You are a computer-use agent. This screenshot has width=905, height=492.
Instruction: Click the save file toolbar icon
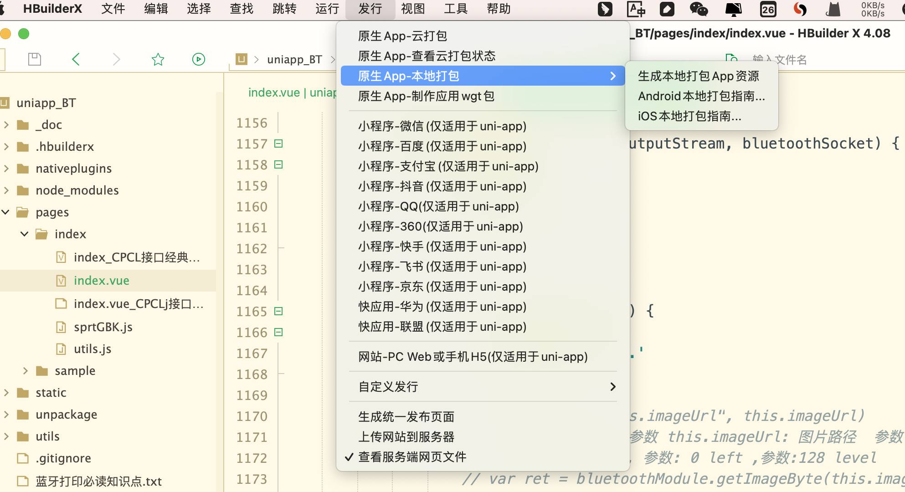35,59
